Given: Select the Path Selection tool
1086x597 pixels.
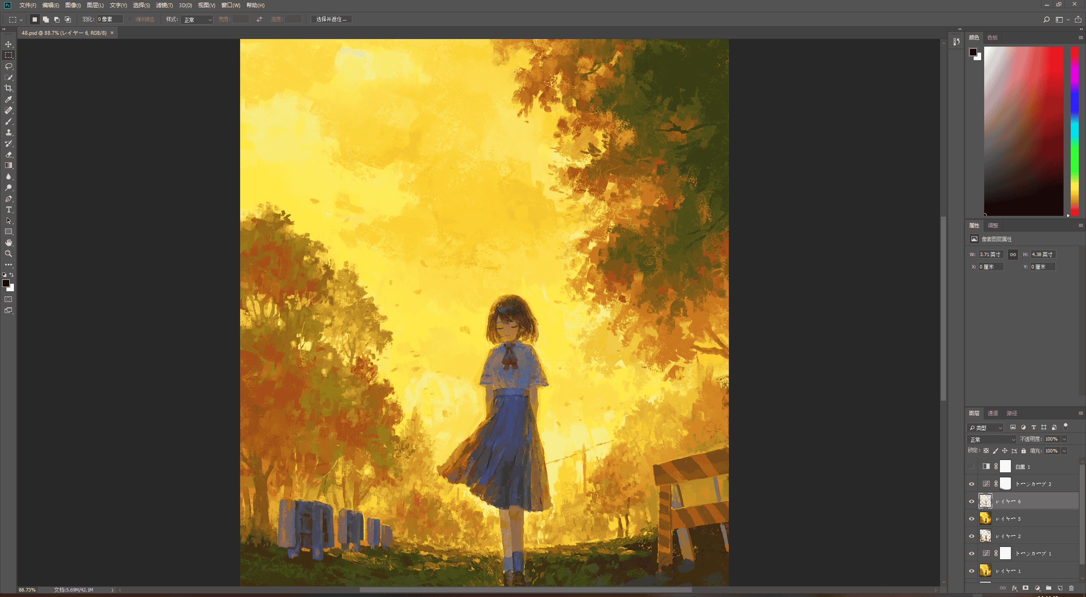Looking at the screenshot, I should pyautogui.click(x=8, y=220).
